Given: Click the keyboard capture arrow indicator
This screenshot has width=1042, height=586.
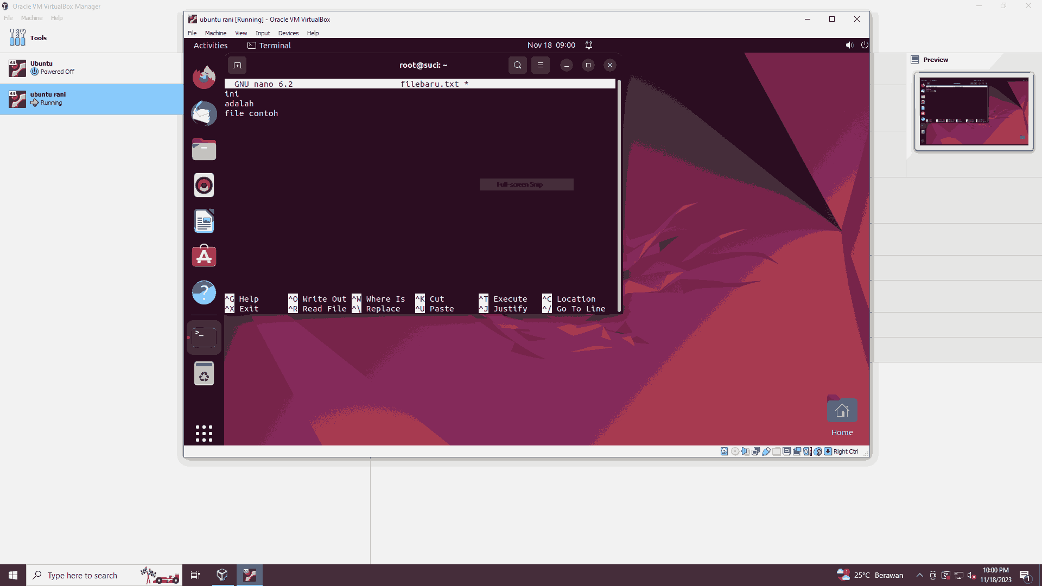Looking at the screenshot, I should coord(828,451).
